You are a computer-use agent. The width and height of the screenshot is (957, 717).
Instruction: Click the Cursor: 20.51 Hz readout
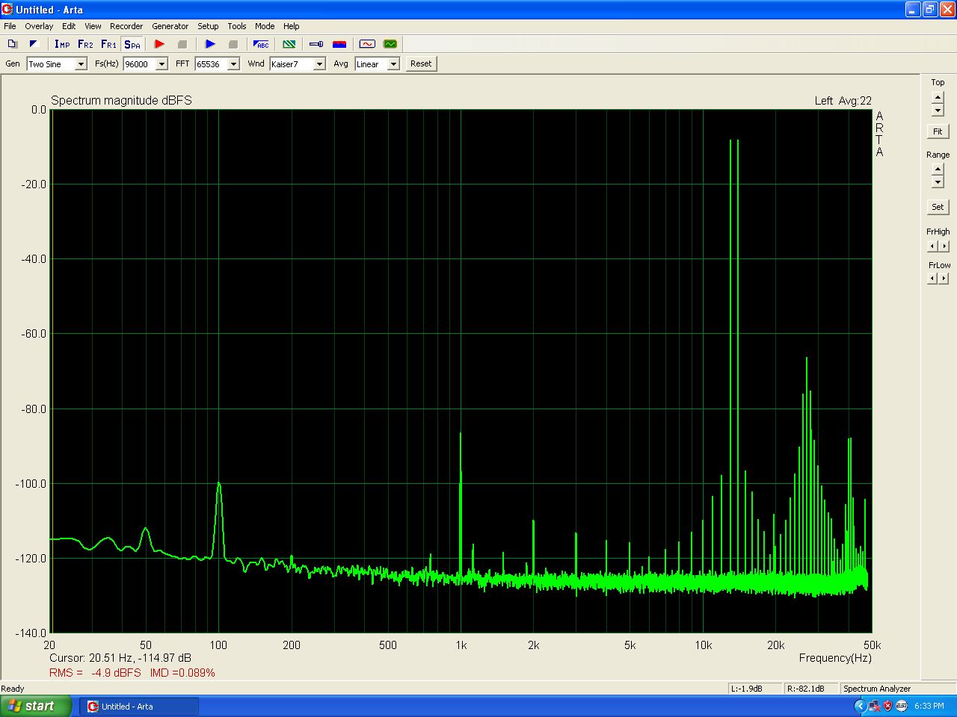(120, 658)
